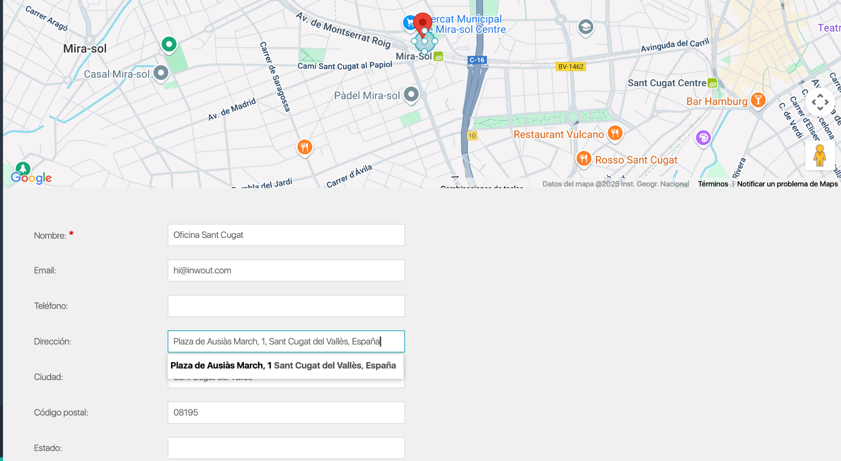Focus the empty Estado input field
This screenshot has width=841, height=461.
[286, 448]
